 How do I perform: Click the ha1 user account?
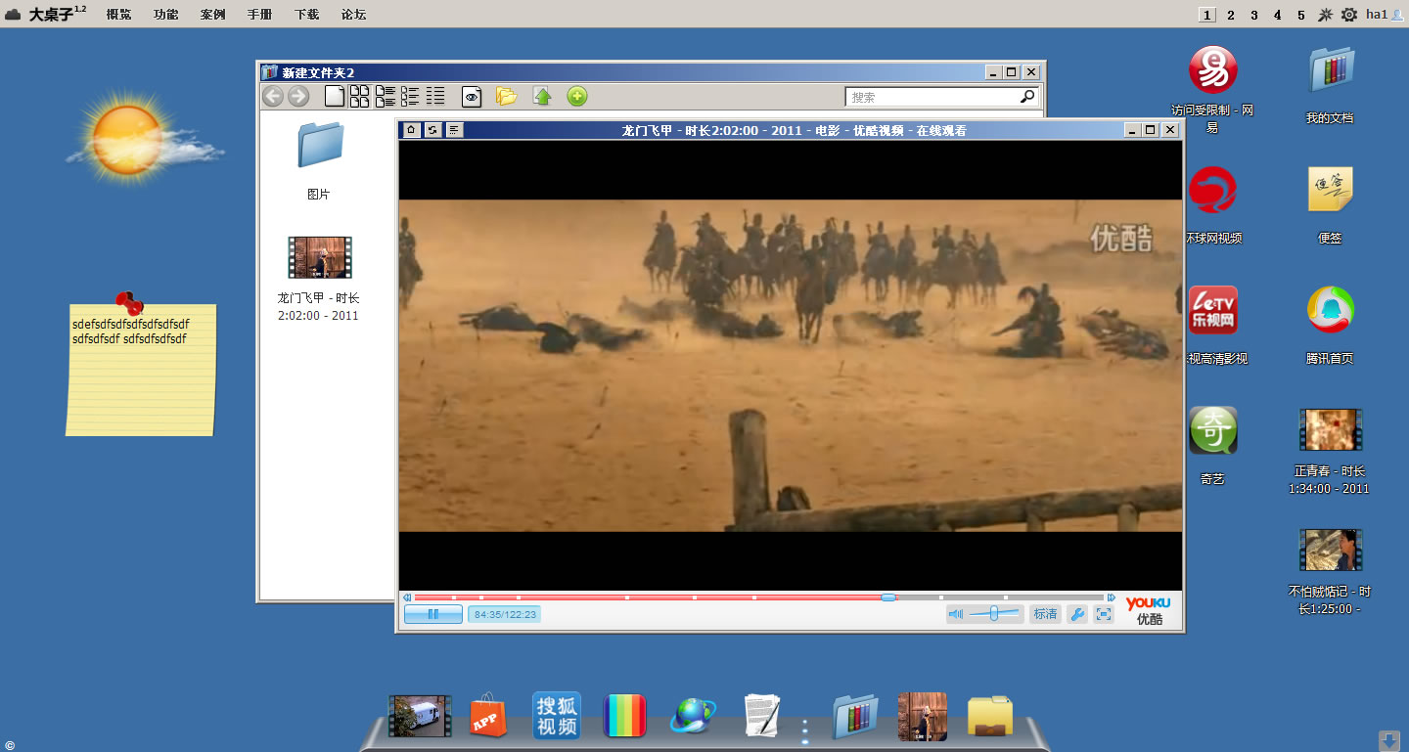click(1383, 15)
